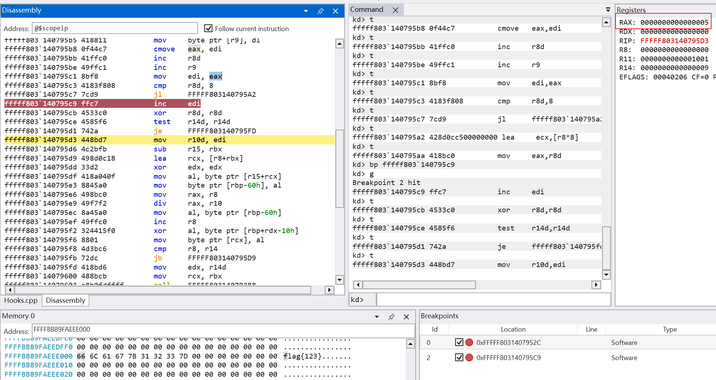Click the R11 register value 1001
The width and height of the screenshot is (716, 380).
(x=674, y=59)
